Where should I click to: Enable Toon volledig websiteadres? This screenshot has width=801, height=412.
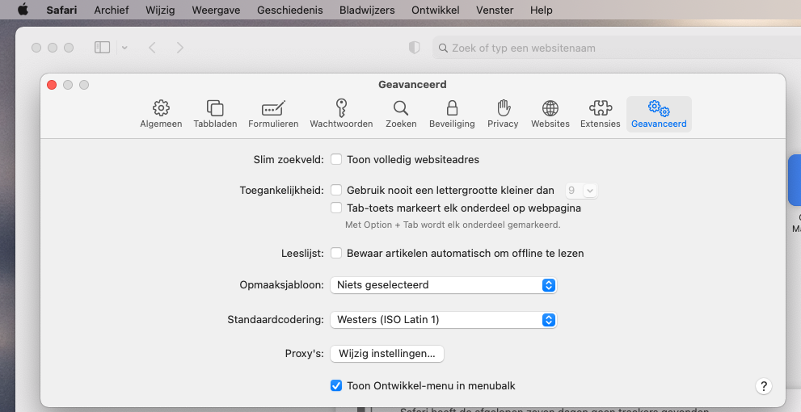(x=336, y=159)
